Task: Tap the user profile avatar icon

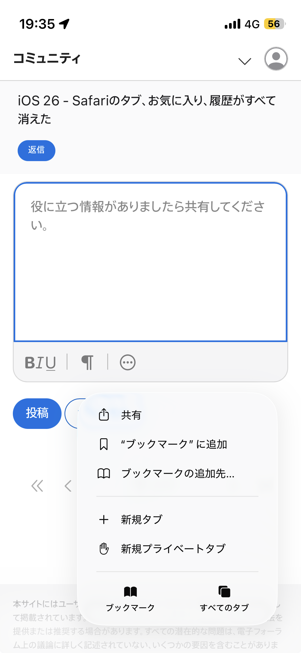Action: pyautogui.click(x=276, y=59)
